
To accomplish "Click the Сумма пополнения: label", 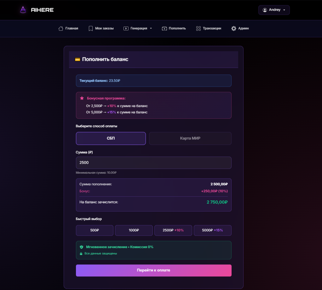I will coord(96,184).
